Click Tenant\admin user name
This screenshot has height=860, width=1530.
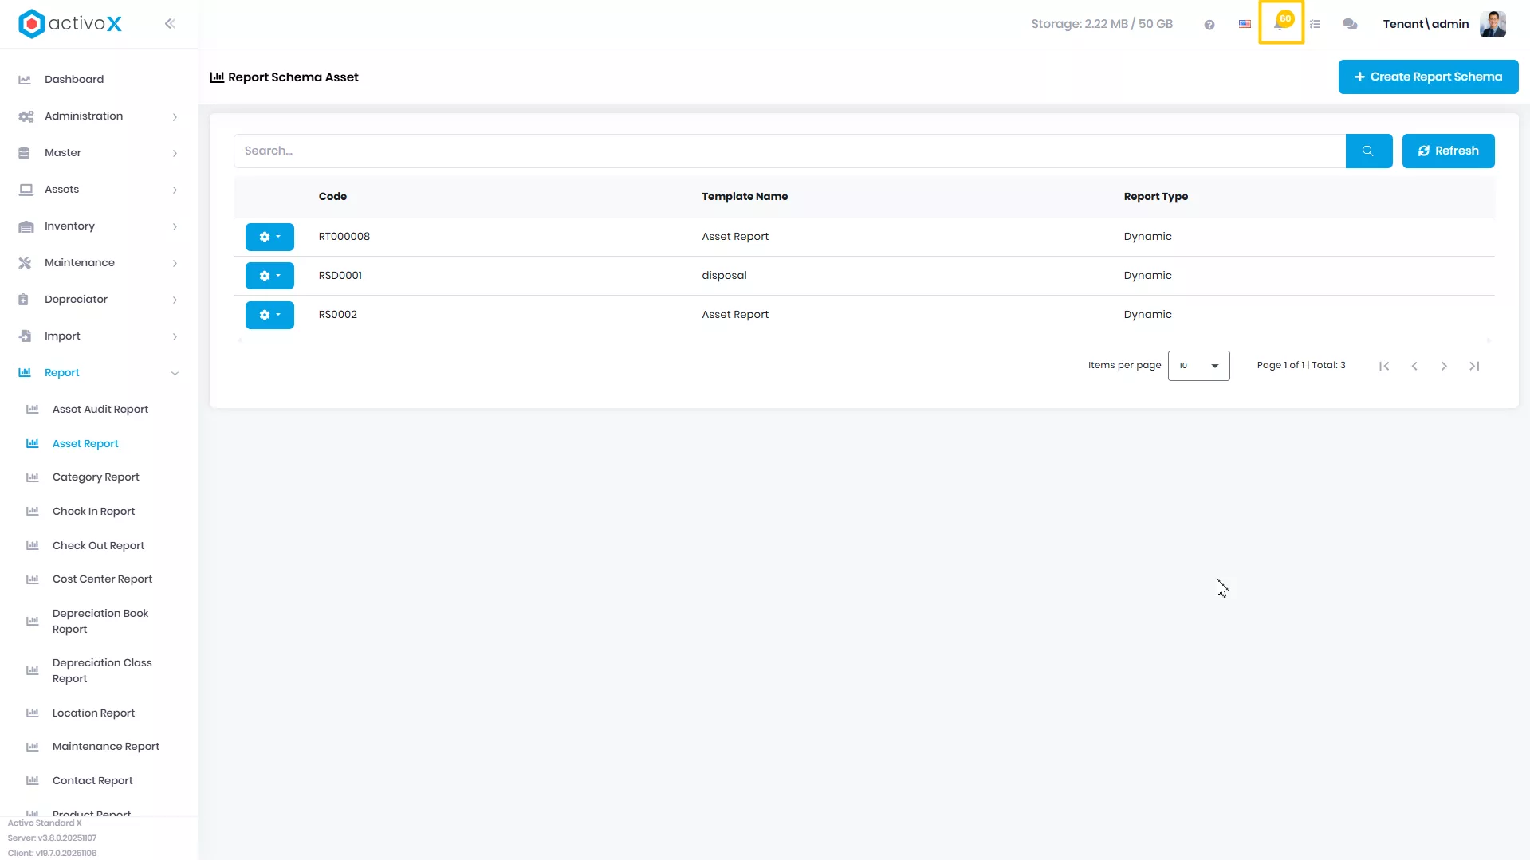point(1426,24)
